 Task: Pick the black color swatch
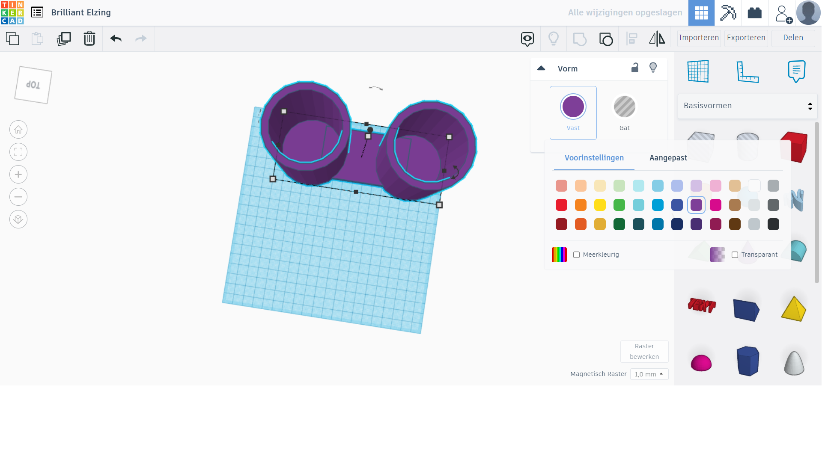tap(773, 225)
